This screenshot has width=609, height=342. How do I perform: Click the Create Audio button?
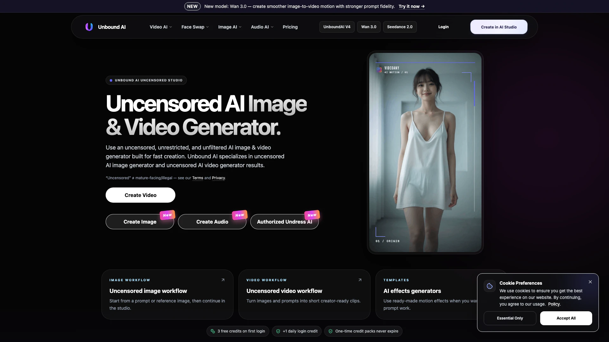(212, 222)
